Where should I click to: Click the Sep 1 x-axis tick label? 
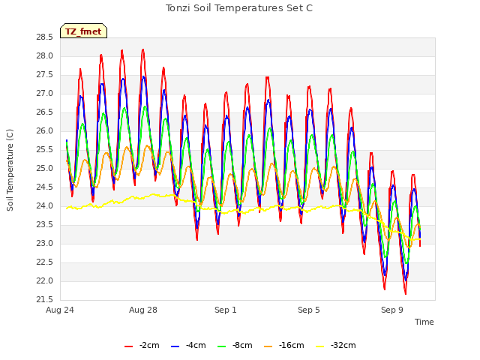point(226,310)
